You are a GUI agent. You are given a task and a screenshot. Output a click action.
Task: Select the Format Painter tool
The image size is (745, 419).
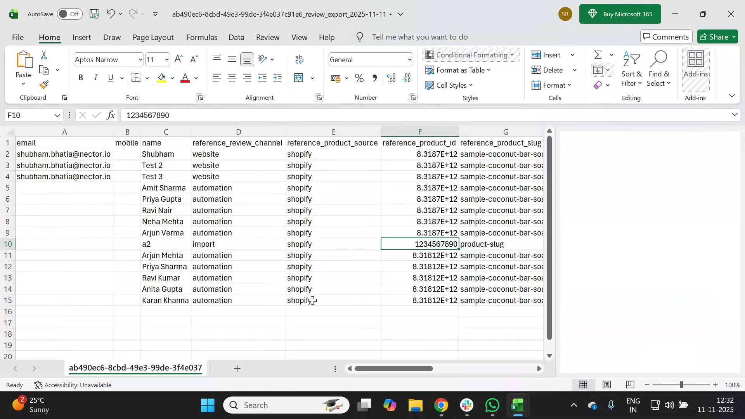coord(43,85)
